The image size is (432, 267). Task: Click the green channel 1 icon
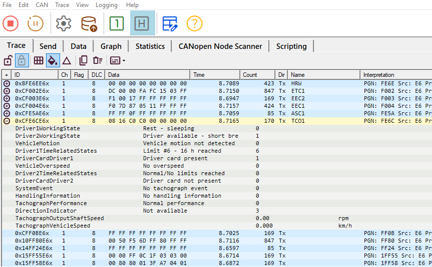pyautogui.click(x=117, y=23)
